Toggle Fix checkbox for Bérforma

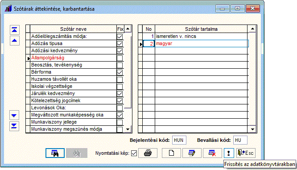(x=120, y=72)
